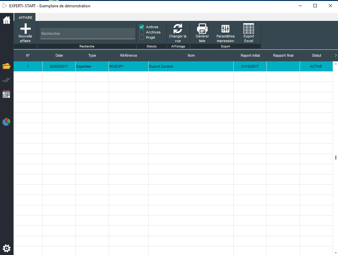Create a Nouvelle affaire
This screenshot has height=255, width=338.
click(x=25, y=33)
